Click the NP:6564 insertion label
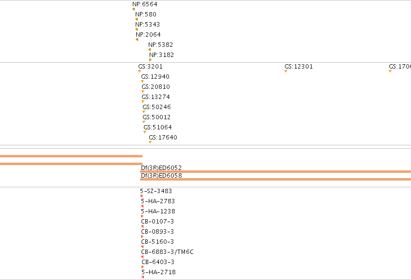Screen dimensions: 411x280 tap(145, 4)
